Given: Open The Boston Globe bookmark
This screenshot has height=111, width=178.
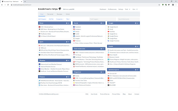Looking at the screenshot, I should (46, 34).
